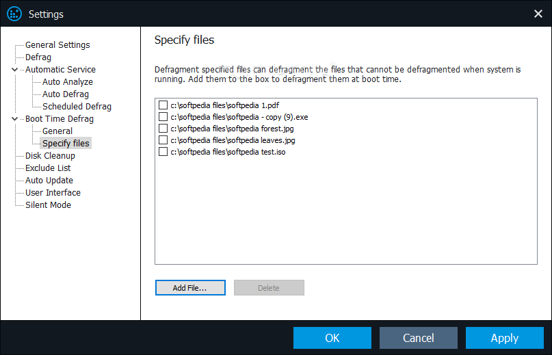
Task: Collapse the Boot Time Defrag tree node
Action: 15,119
